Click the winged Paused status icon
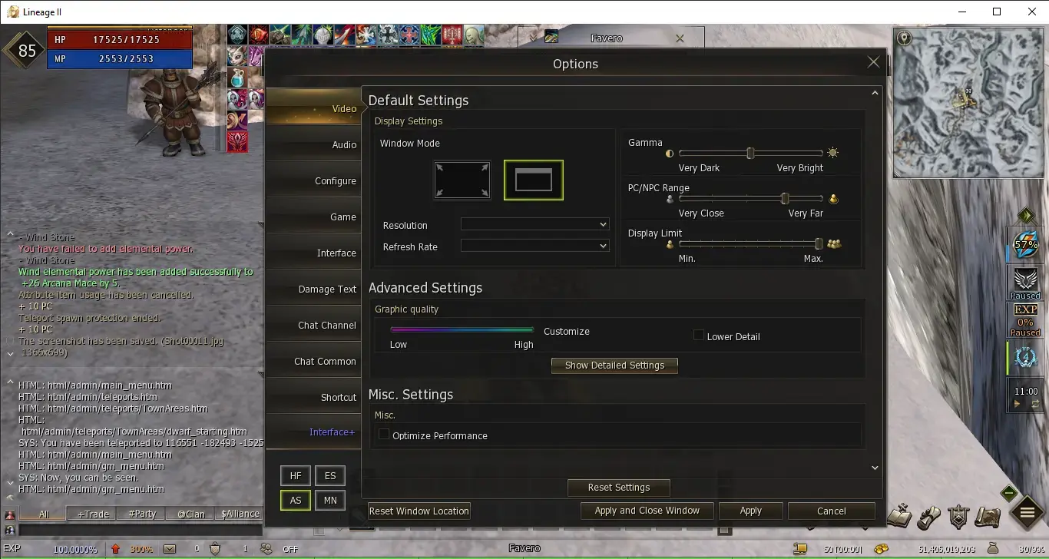 click(x=1025, y=283)
